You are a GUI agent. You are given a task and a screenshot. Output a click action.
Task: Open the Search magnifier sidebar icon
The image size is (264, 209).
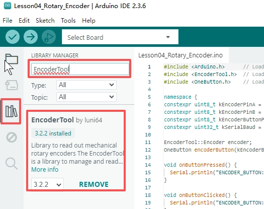(x=12, y=163)
